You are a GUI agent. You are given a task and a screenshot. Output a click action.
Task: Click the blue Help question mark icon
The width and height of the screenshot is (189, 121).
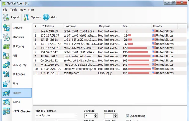click(x=46, y=17)
